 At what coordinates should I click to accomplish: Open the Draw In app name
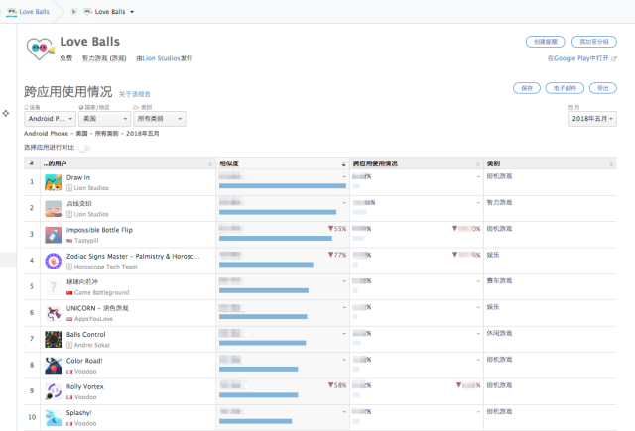coord(78,178)
